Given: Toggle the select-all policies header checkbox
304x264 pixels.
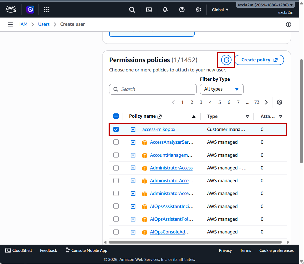Looking at the screenshot, I should 116,116.
